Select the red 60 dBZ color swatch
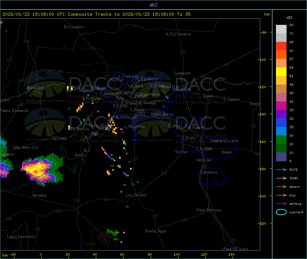307x259 pixels. (281, 46)
